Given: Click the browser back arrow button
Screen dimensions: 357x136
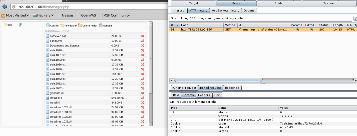Looking at the screenshot, I should [4, 7].
